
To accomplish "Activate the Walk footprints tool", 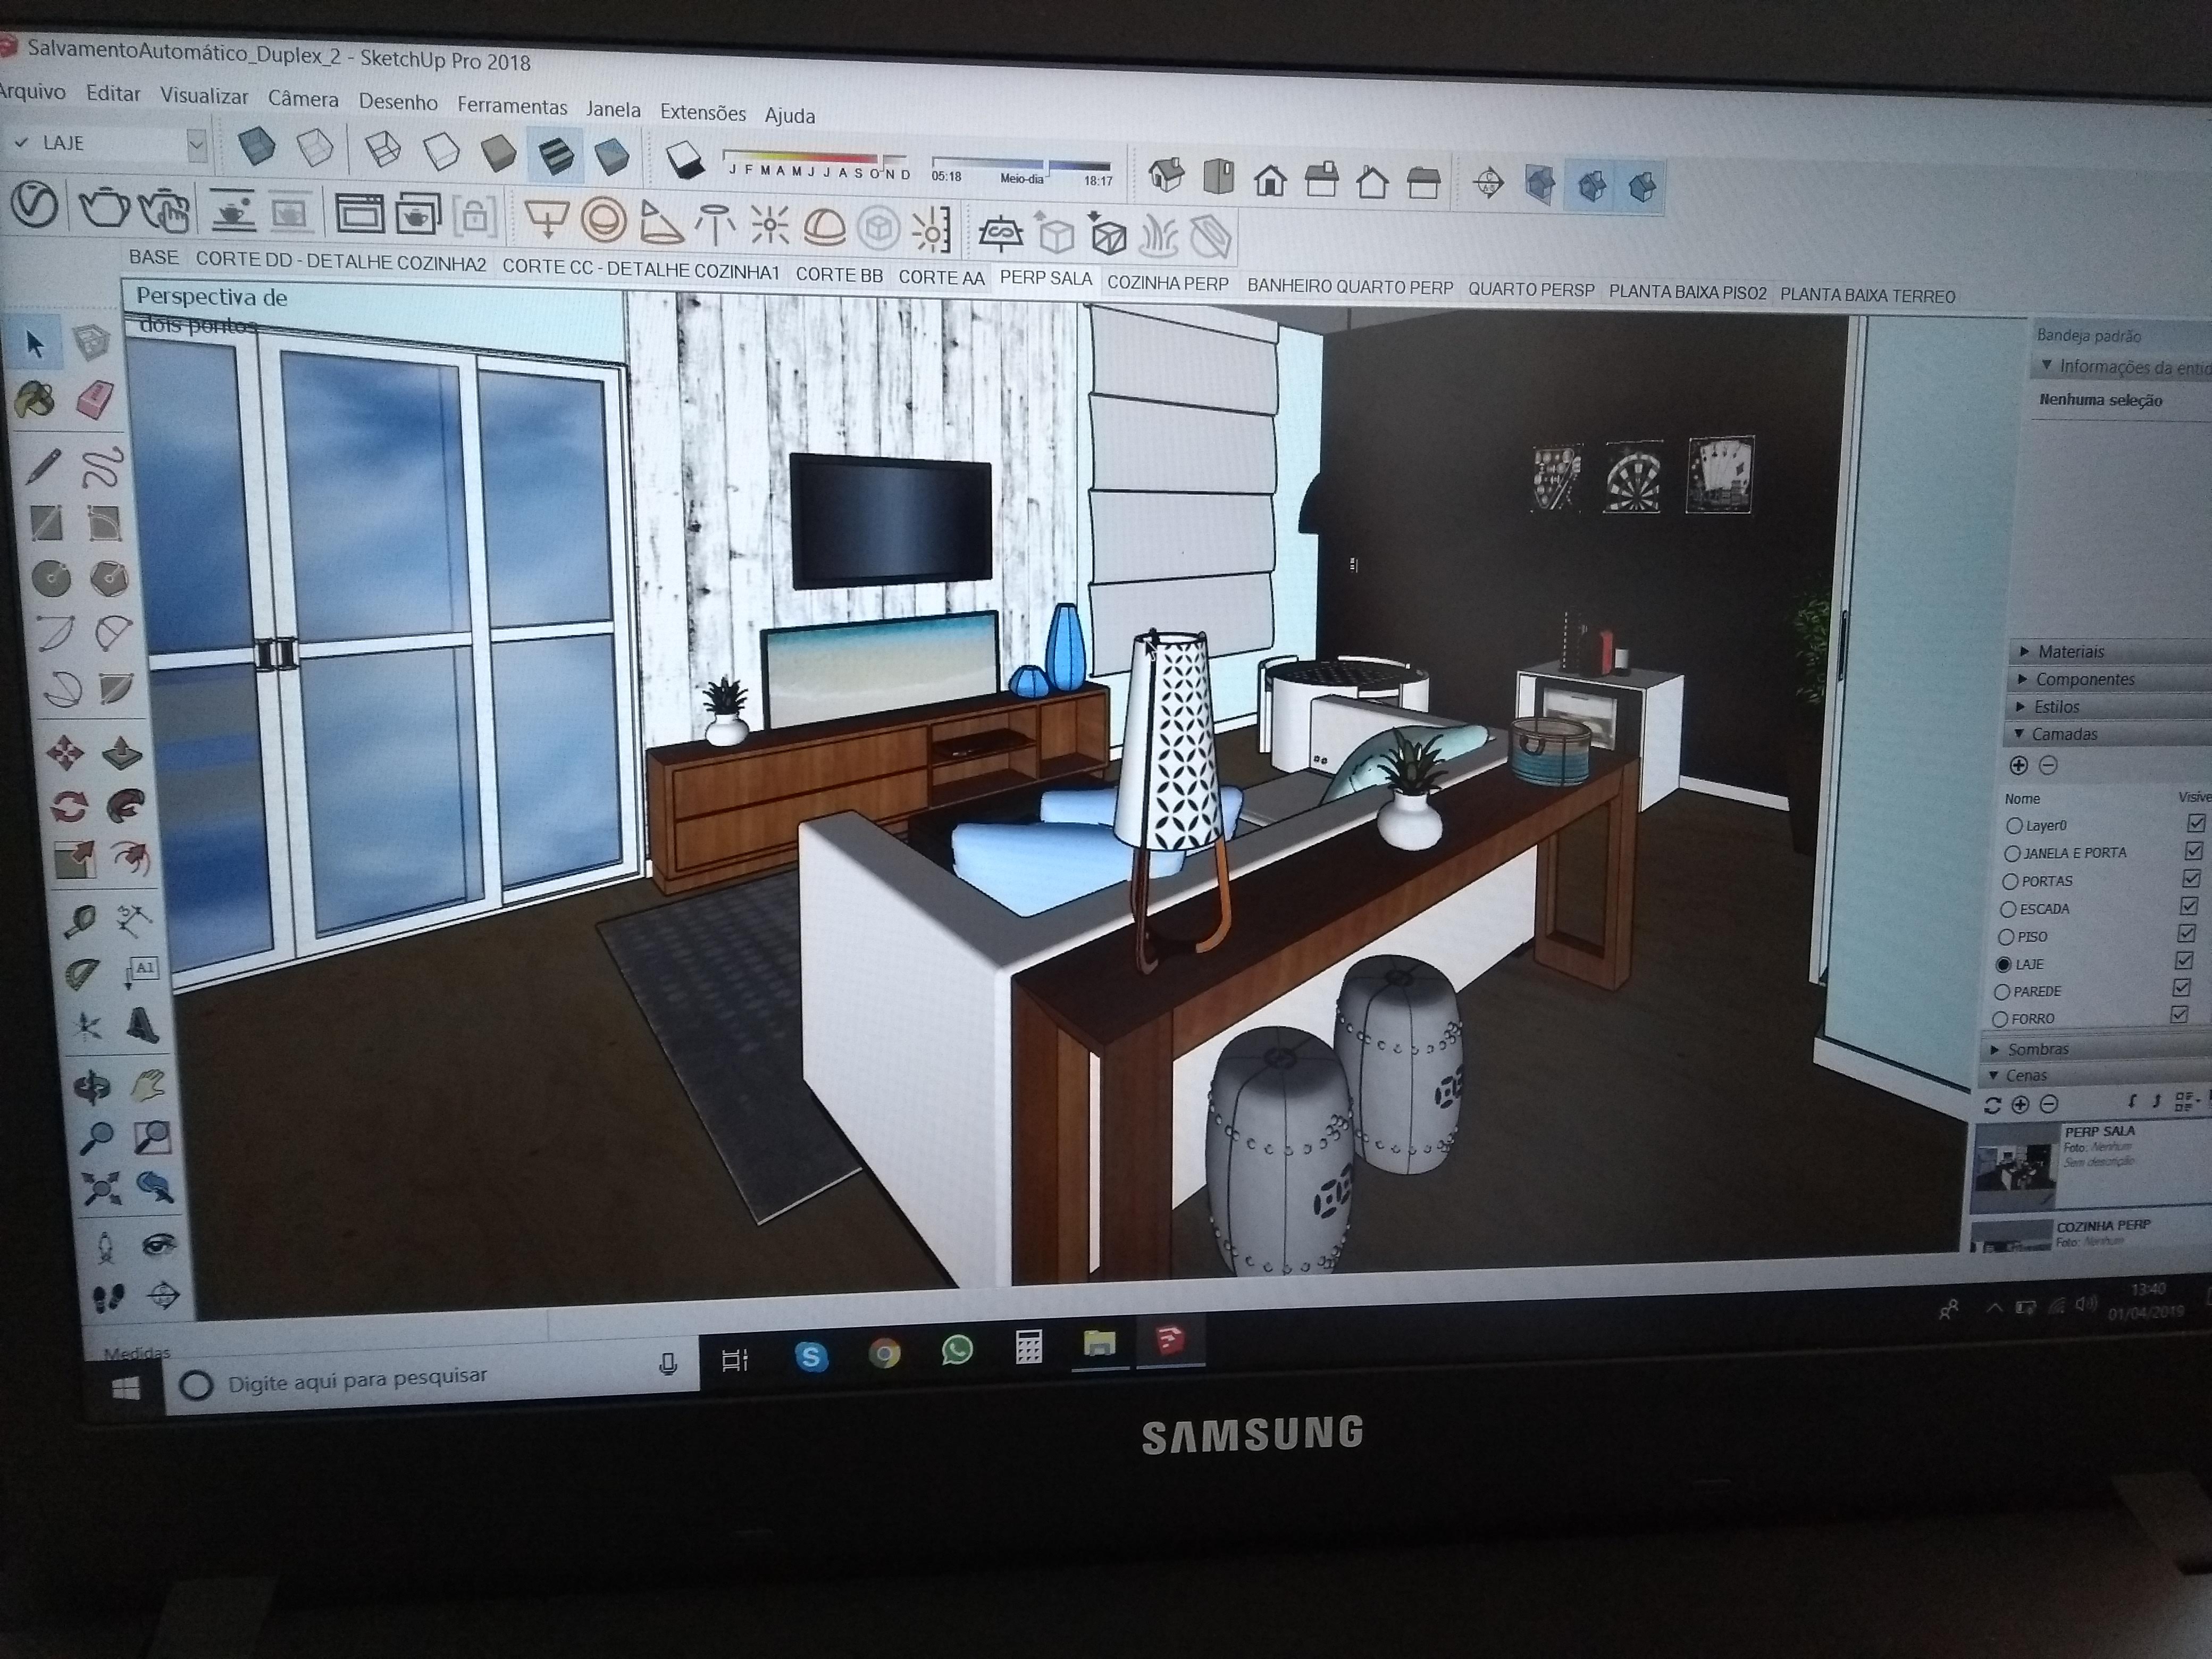I will click(108, 1297).
